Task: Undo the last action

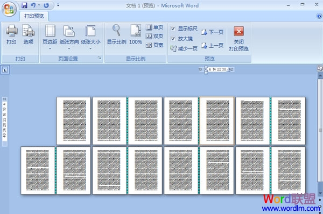Action: 33,5
